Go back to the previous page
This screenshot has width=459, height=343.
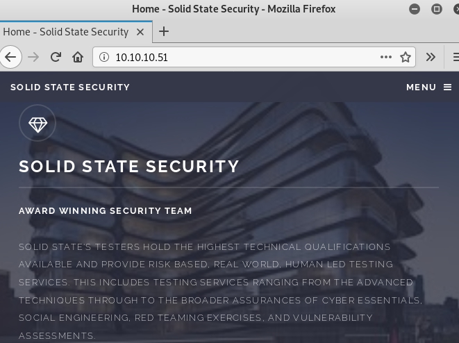pos(10,57)
